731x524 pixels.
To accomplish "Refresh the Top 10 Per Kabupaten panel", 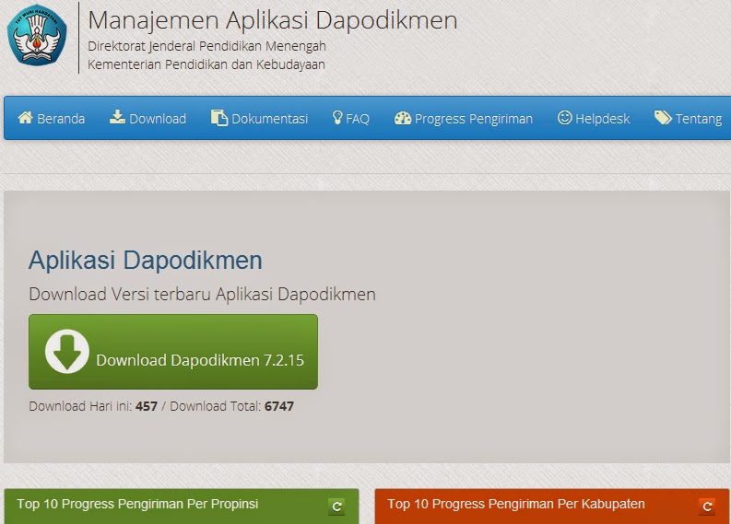I will click(707, 507).
